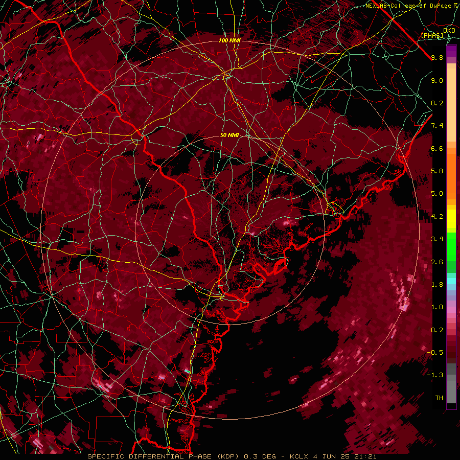Click the "4 JUN 25" date text

(x=330, y=456)
